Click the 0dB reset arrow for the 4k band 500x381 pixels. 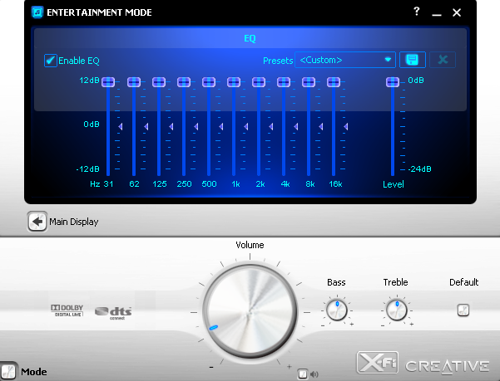click(296, 126)
